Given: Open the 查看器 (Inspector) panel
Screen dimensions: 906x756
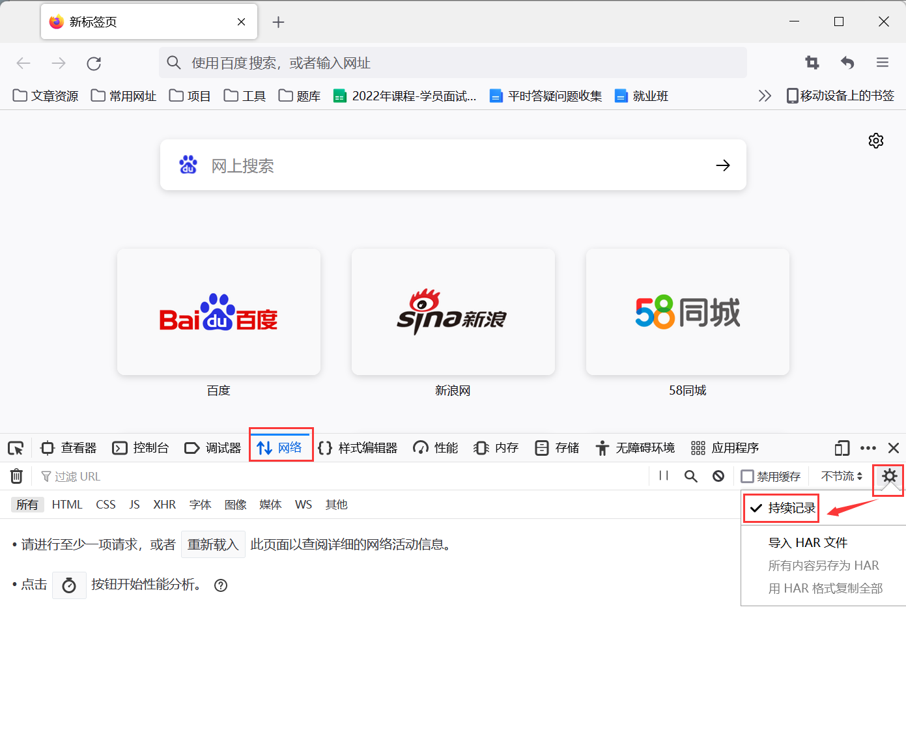Looking at the screenshot, I should (68, 447).
